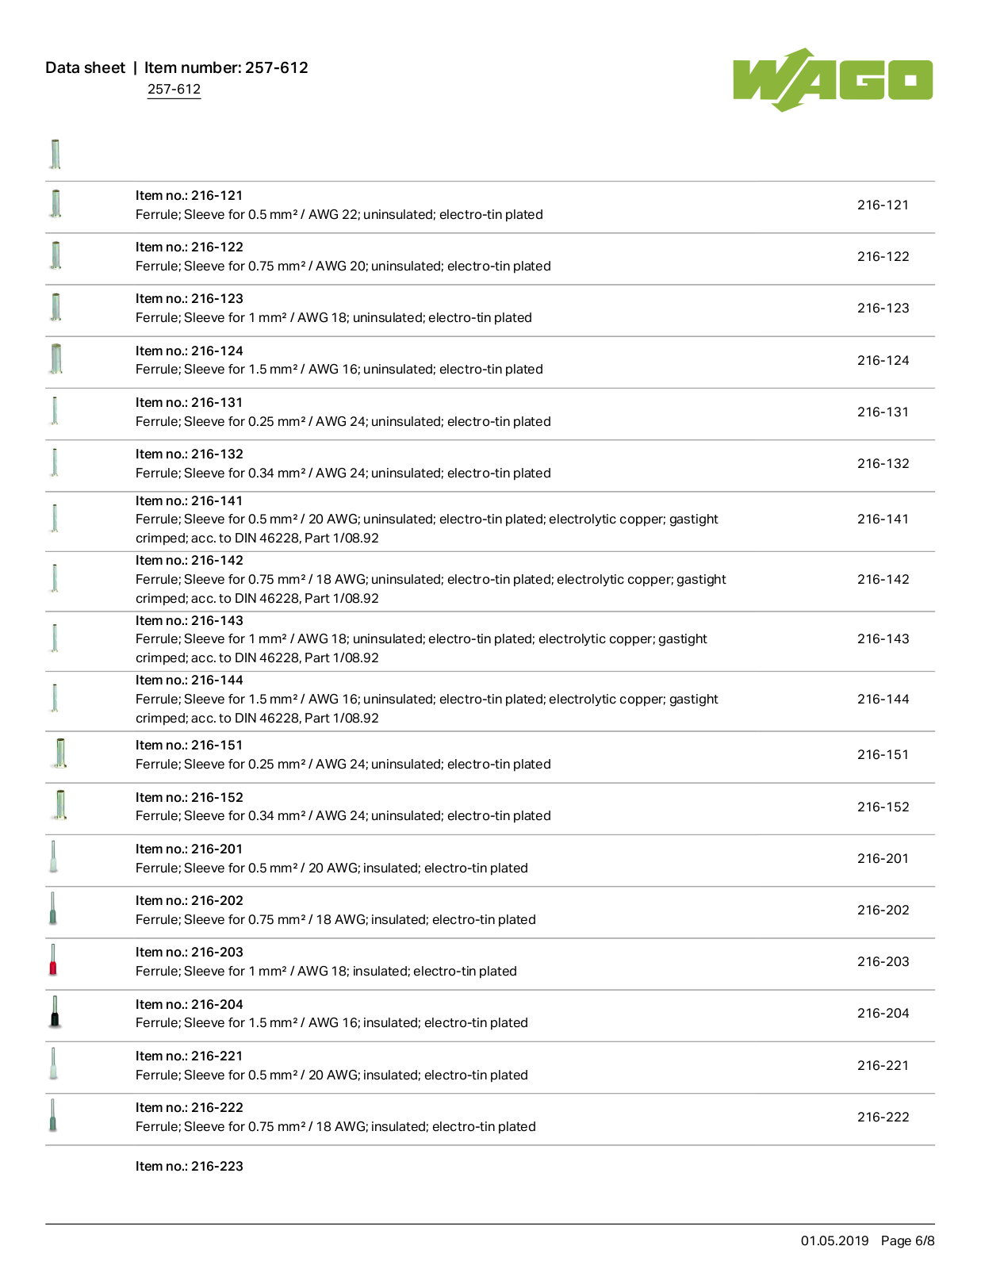Select the red 216-203 ferrule image
The height and width of the screenshot is (1269, 981).
(x=53, y=960)
